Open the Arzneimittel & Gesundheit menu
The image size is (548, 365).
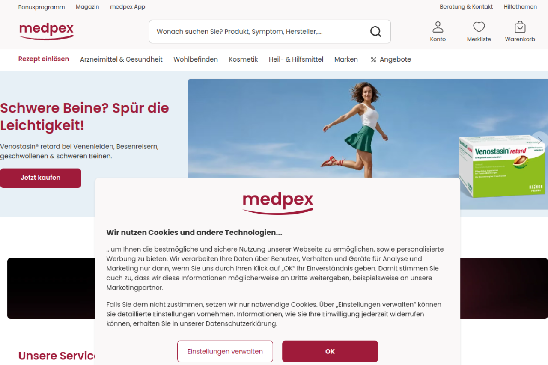[x=121, y=59]
